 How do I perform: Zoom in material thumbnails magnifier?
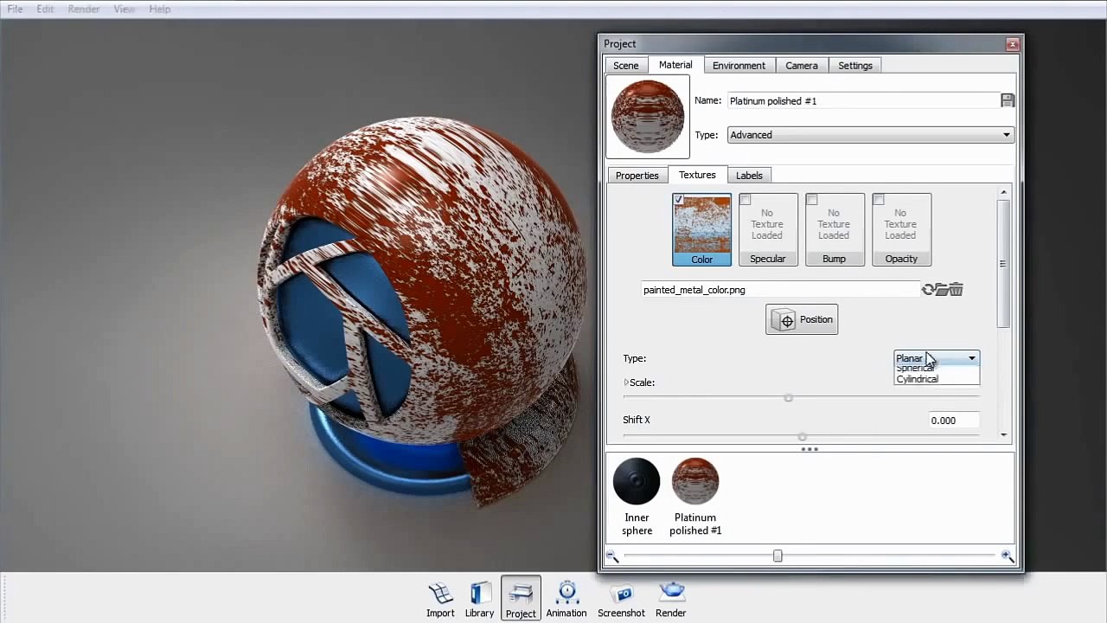1008,556
